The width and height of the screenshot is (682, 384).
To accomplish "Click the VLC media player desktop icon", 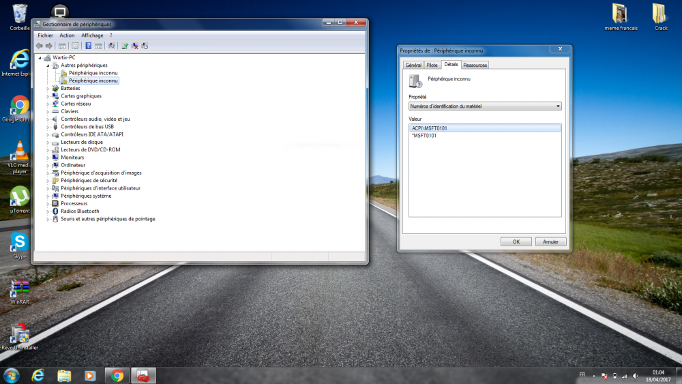I will (19, 158).
